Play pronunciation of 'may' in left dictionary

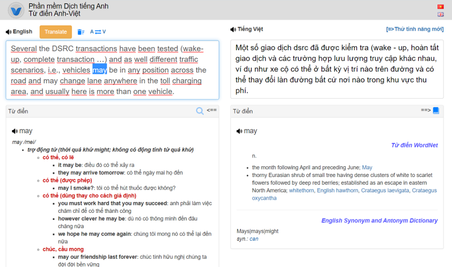click(15, 131)
